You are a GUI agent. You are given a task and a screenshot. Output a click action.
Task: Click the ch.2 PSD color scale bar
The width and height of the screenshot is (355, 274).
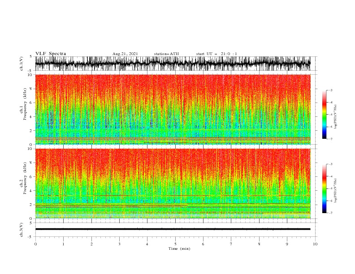324,188
